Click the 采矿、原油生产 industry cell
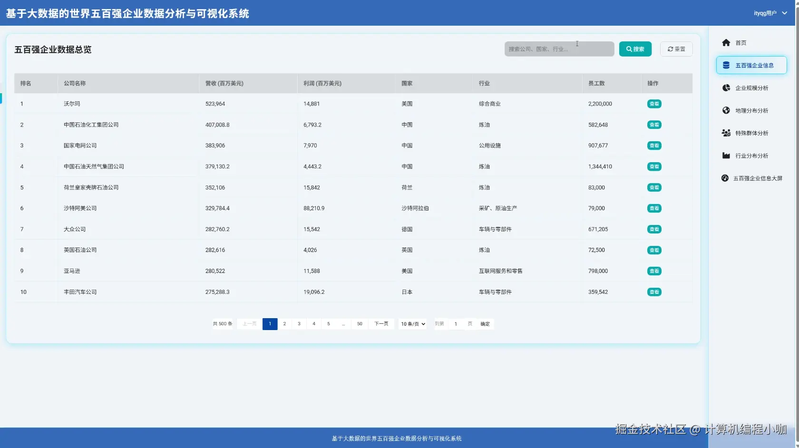 (498, 208)
